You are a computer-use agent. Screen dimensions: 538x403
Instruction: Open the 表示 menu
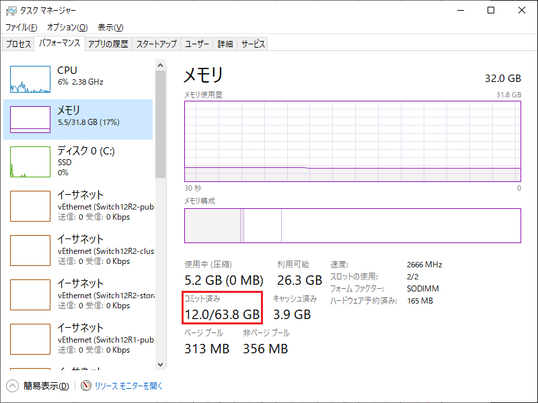[110, 28]
